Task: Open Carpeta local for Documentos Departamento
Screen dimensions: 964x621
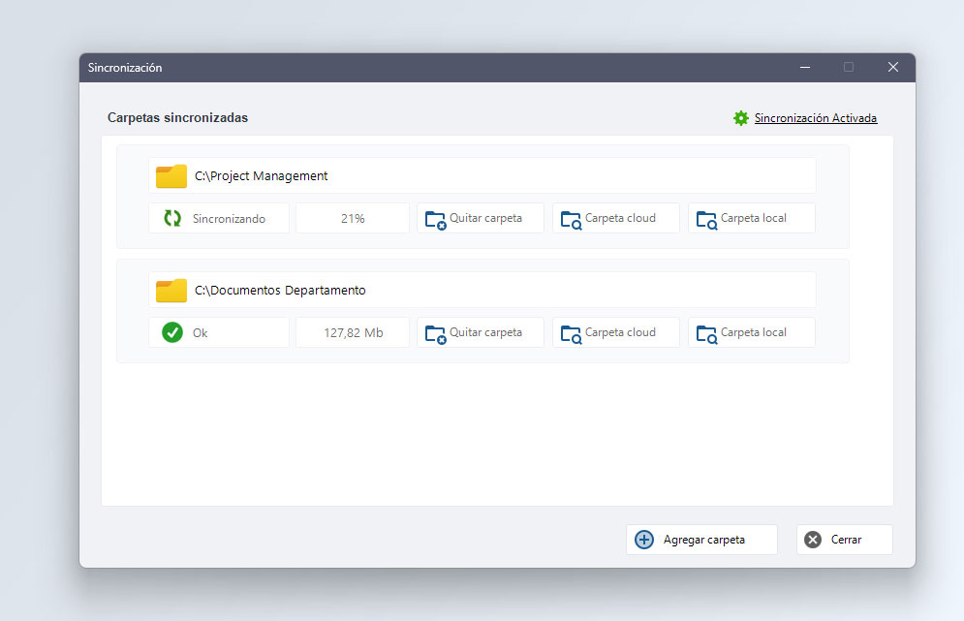Action: 752,332
